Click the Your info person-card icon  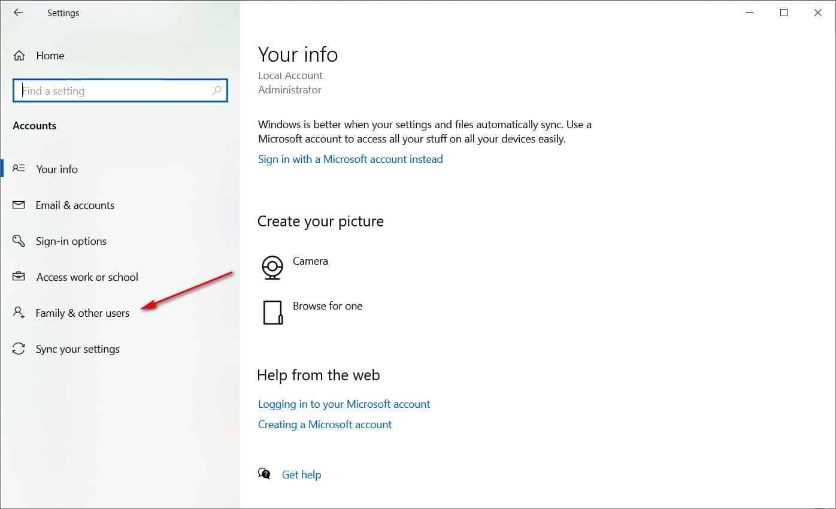click(x=19, y=169)
